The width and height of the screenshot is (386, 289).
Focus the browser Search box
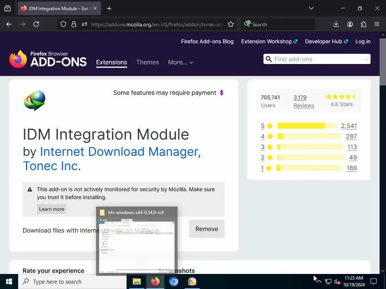(x=278, y=24)
